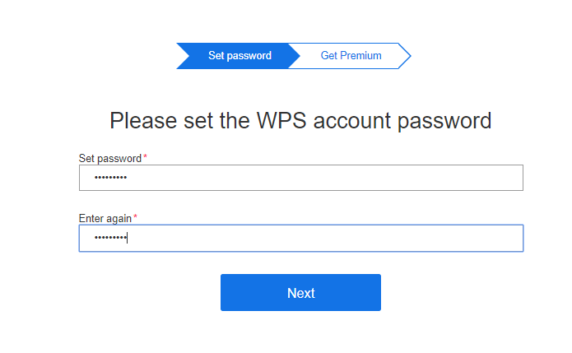Screen dimensions: 572x353
Task: Click the "Get Premium" link text
Action: point(351,56)
